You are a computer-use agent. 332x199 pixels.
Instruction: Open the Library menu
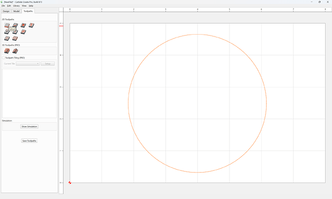click(x=16, y=6)
